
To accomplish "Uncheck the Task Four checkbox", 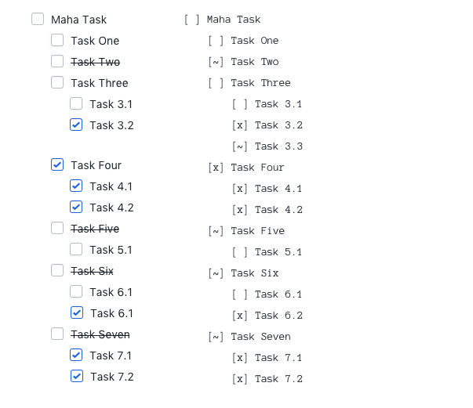I will (57, 164).
